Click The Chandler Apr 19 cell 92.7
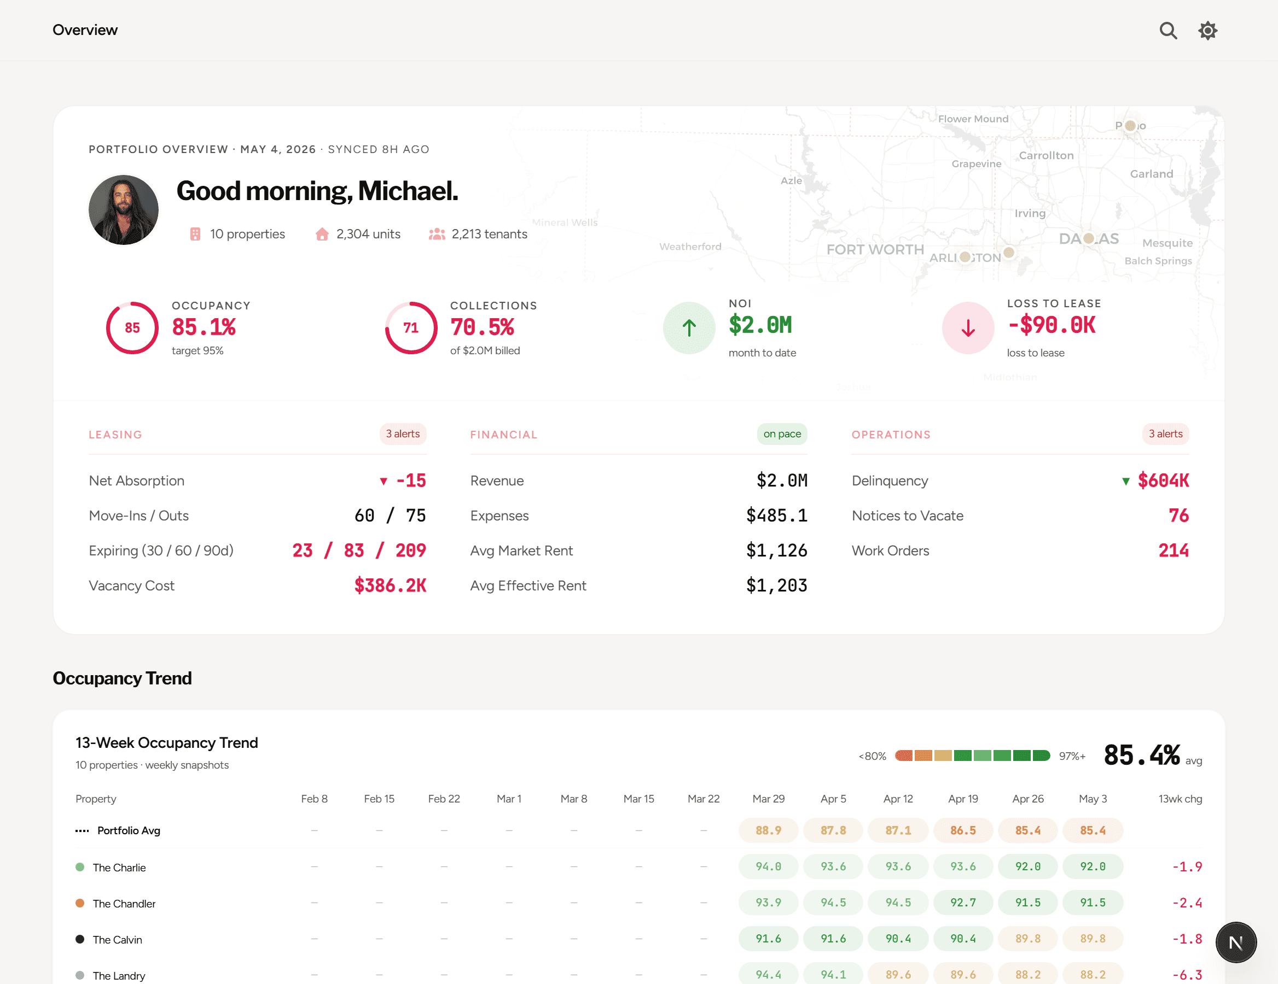Image resolution: width=1278 pixels, height=984 pixels. 963,903
